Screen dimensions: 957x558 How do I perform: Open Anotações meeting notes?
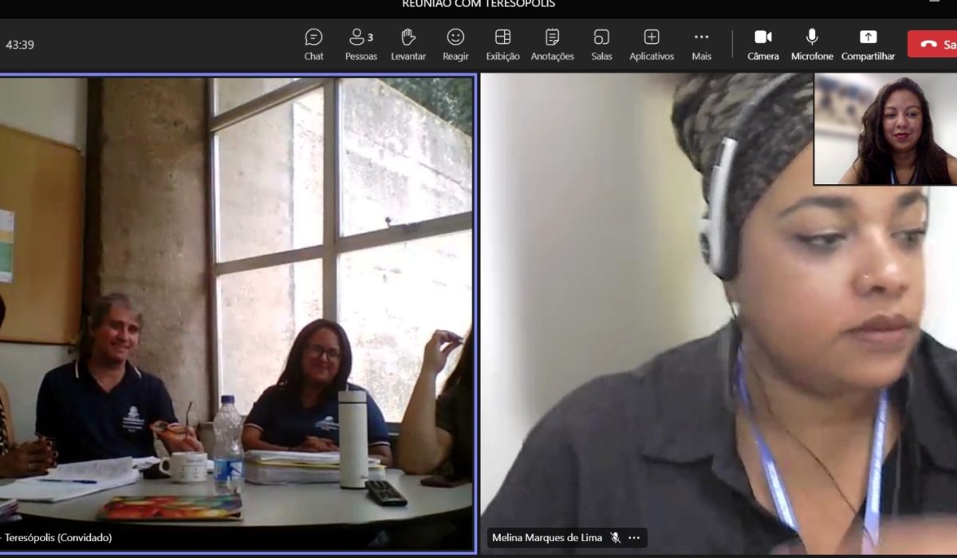point(552,44)
